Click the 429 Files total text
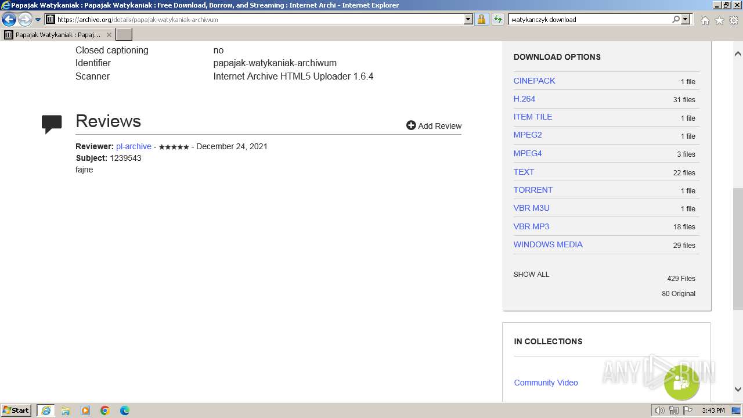The height and width of the screenshot is (418, 743). [x=681, y=279]
